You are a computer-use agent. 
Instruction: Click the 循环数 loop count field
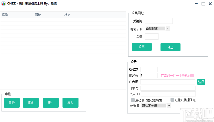[x=149, y=75]
